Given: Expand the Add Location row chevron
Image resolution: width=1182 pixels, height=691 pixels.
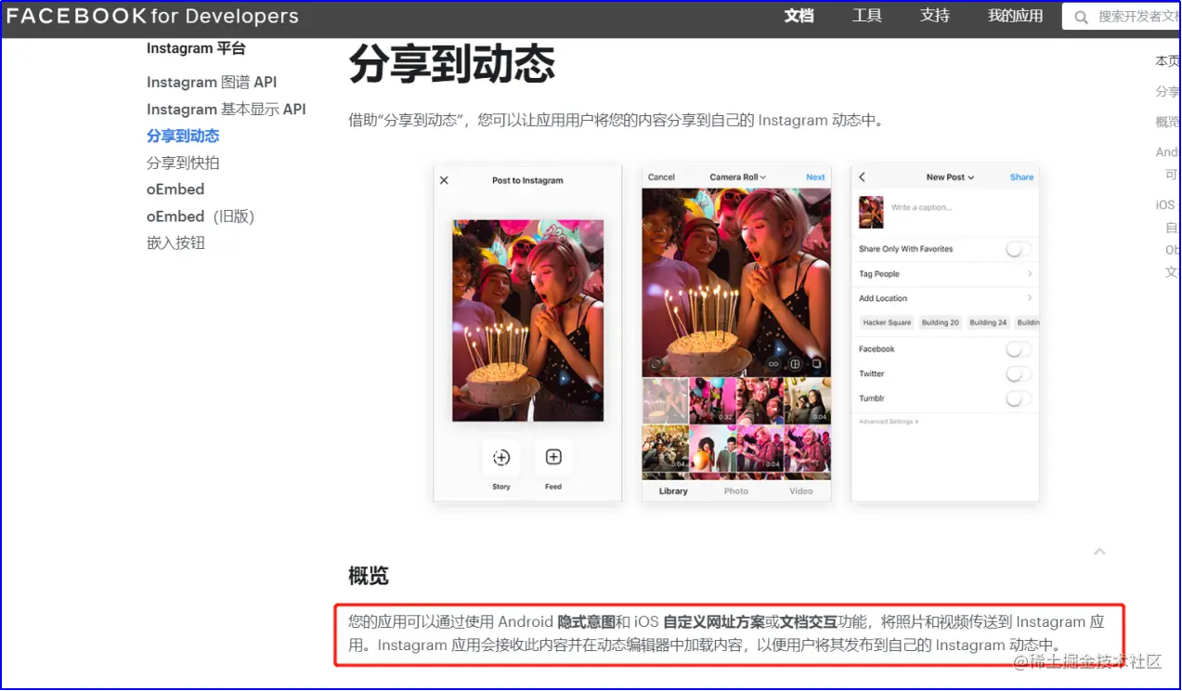Looking at the screenshot, I should click(x=1030, y=298).
